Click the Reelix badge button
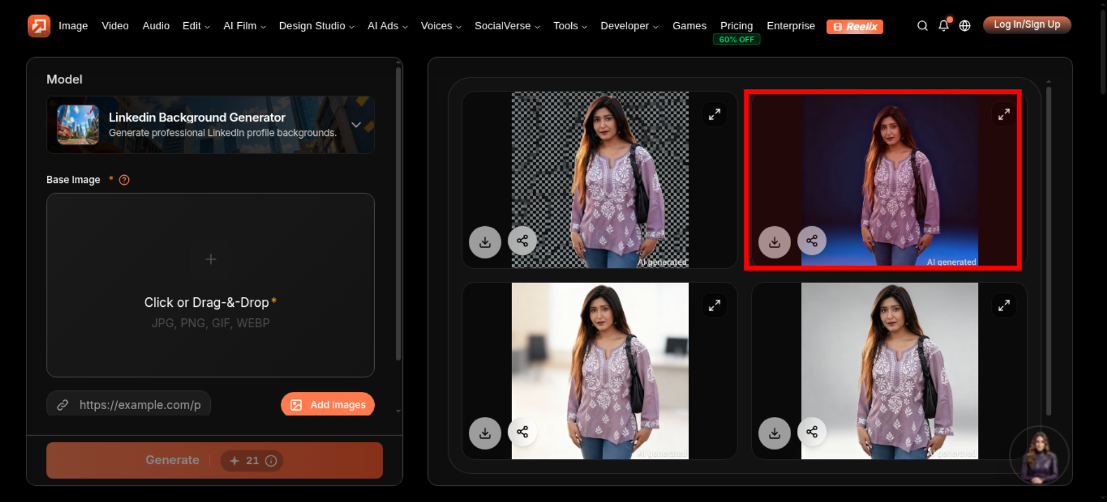1107x502 pixels. (x=855, y=27)
